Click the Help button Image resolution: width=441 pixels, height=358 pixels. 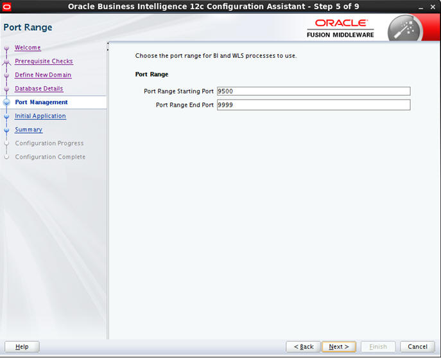click(x=22, y=346)
